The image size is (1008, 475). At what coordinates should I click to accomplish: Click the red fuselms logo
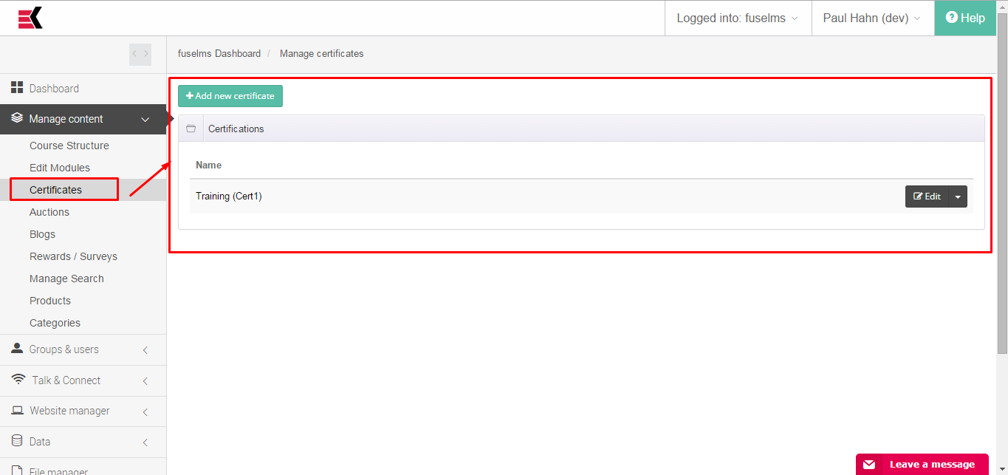tap(30, 18)
